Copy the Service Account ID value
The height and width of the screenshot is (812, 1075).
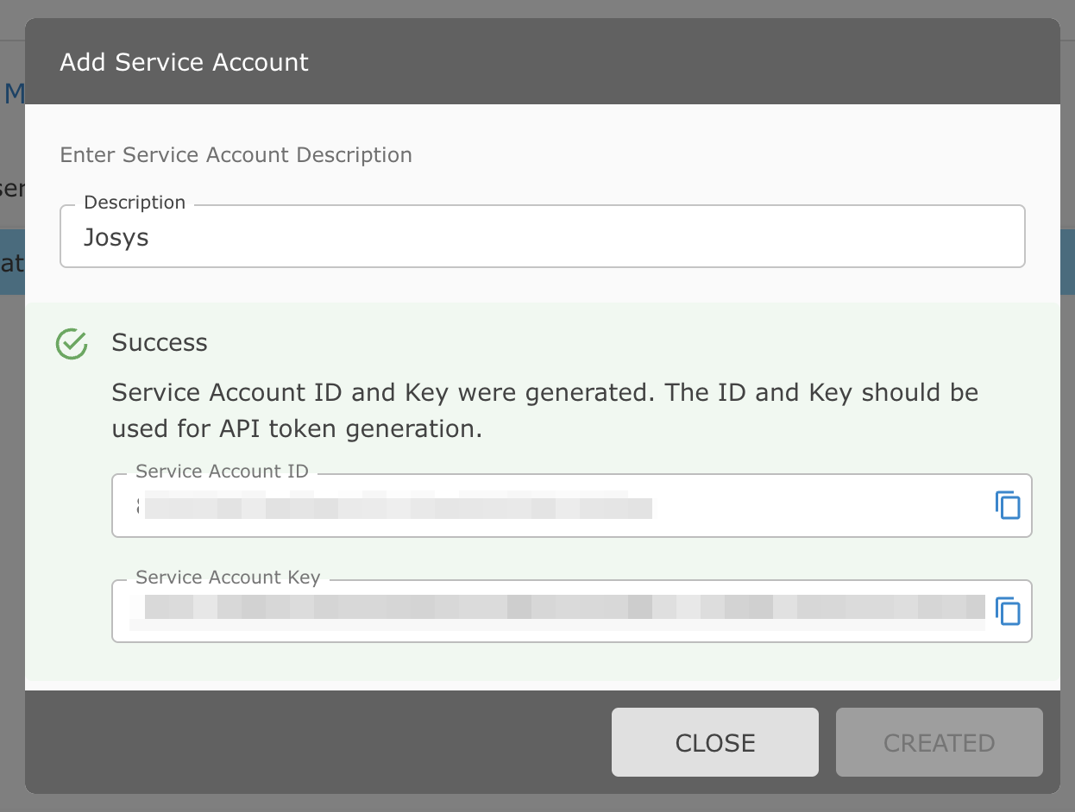tap(1008, 505)
